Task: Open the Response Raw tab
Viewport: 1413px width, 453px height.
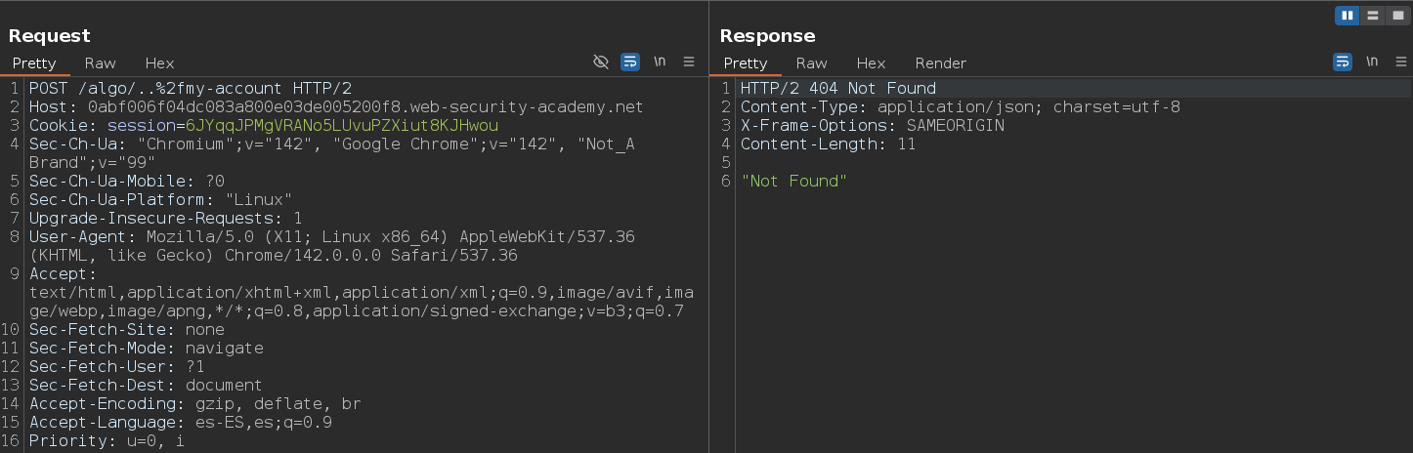Action: pyautogui.click(x=811, y=63)
